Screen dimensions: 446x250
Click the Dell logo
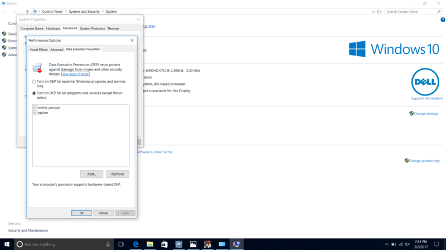tap(425, 82)
